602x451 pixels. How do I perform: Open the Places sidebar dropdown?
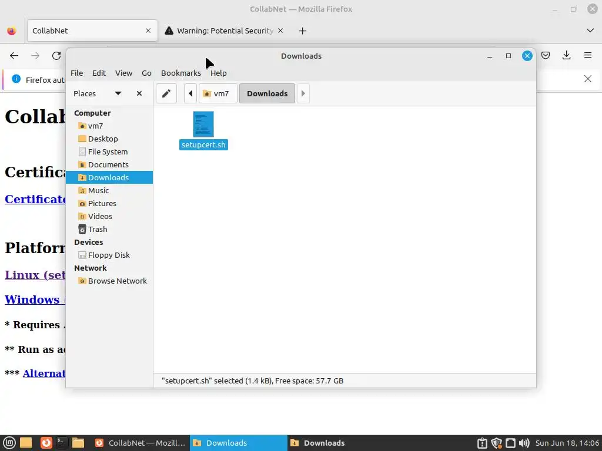(x=118, y=93)
